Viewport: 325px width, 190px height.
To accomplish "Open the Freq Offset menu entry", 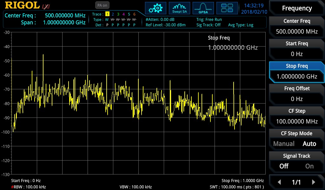I will (296, 88).
